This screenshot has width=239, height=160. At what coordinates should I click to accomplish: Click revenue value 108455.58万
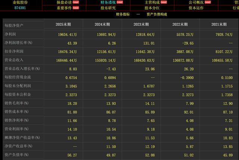pos(222,60)
